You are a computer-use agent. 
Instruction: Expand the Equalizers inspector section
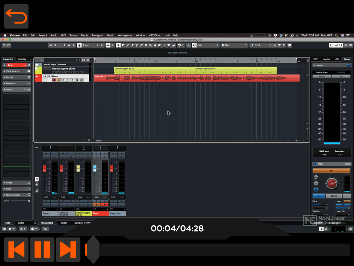coord(5,83)
